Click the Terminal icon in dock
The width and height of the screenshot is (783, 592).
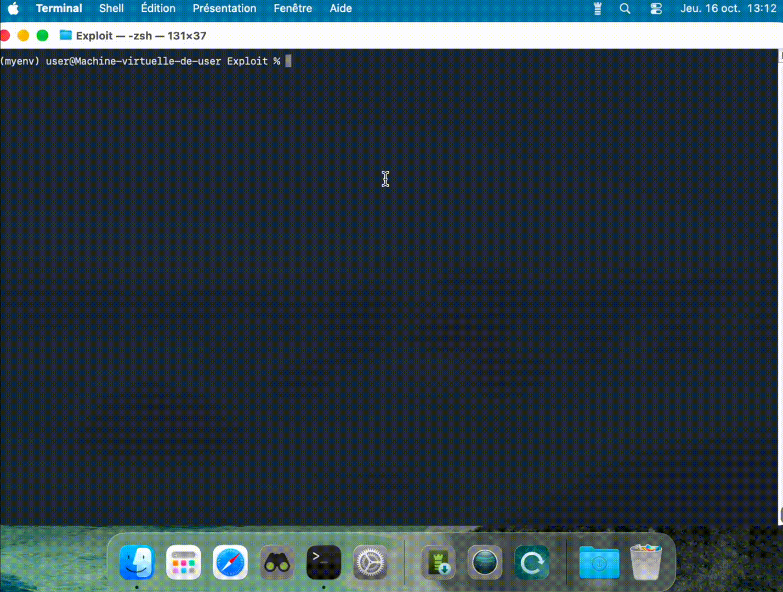(x=324, y=562)
